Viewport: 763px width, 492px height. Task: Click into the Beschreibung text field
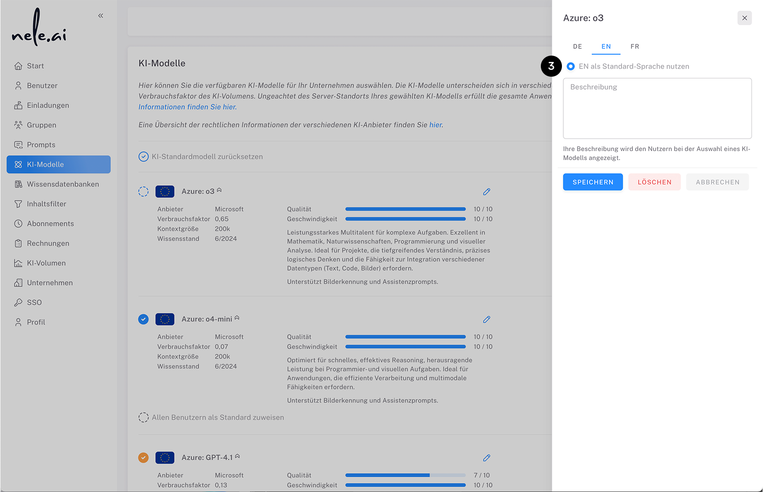(x=657, y=109)
